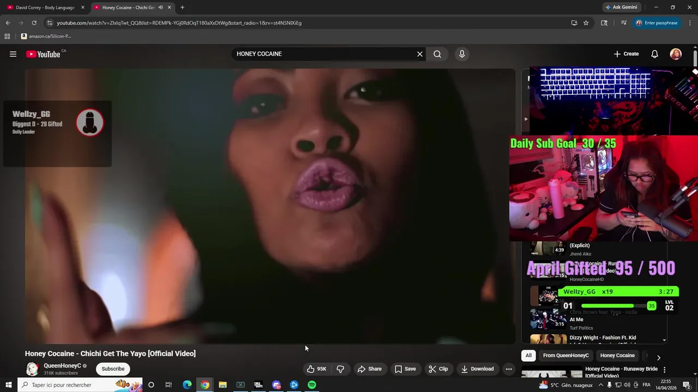The image size is (698, 392).
Task: Run search with magnifying glass button
Action: (x=437, y=54)
